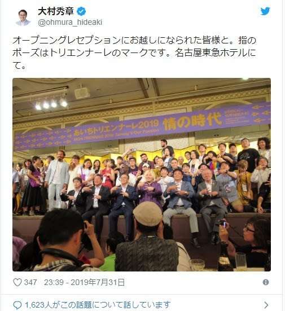
Task: Open the 23:39 - 2019年7月31日 timestamp
Action: (85, 282)
